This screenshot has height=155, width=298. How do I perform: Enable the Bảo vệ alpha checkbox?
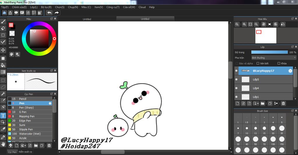tap(237, 63)
